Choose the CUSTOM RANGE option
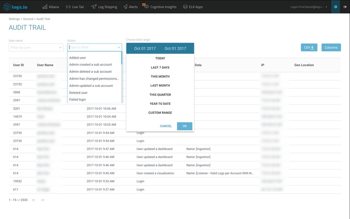This screenshot has width=350, height=219. pyautogui.click(x=160, y=112)
